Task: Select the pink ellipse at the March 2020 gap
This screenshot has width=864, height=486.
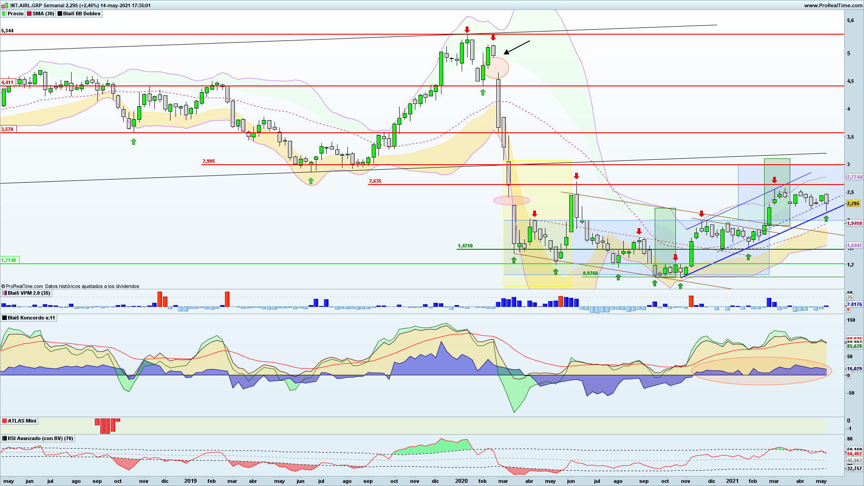Action: click(x=512, y=200)
